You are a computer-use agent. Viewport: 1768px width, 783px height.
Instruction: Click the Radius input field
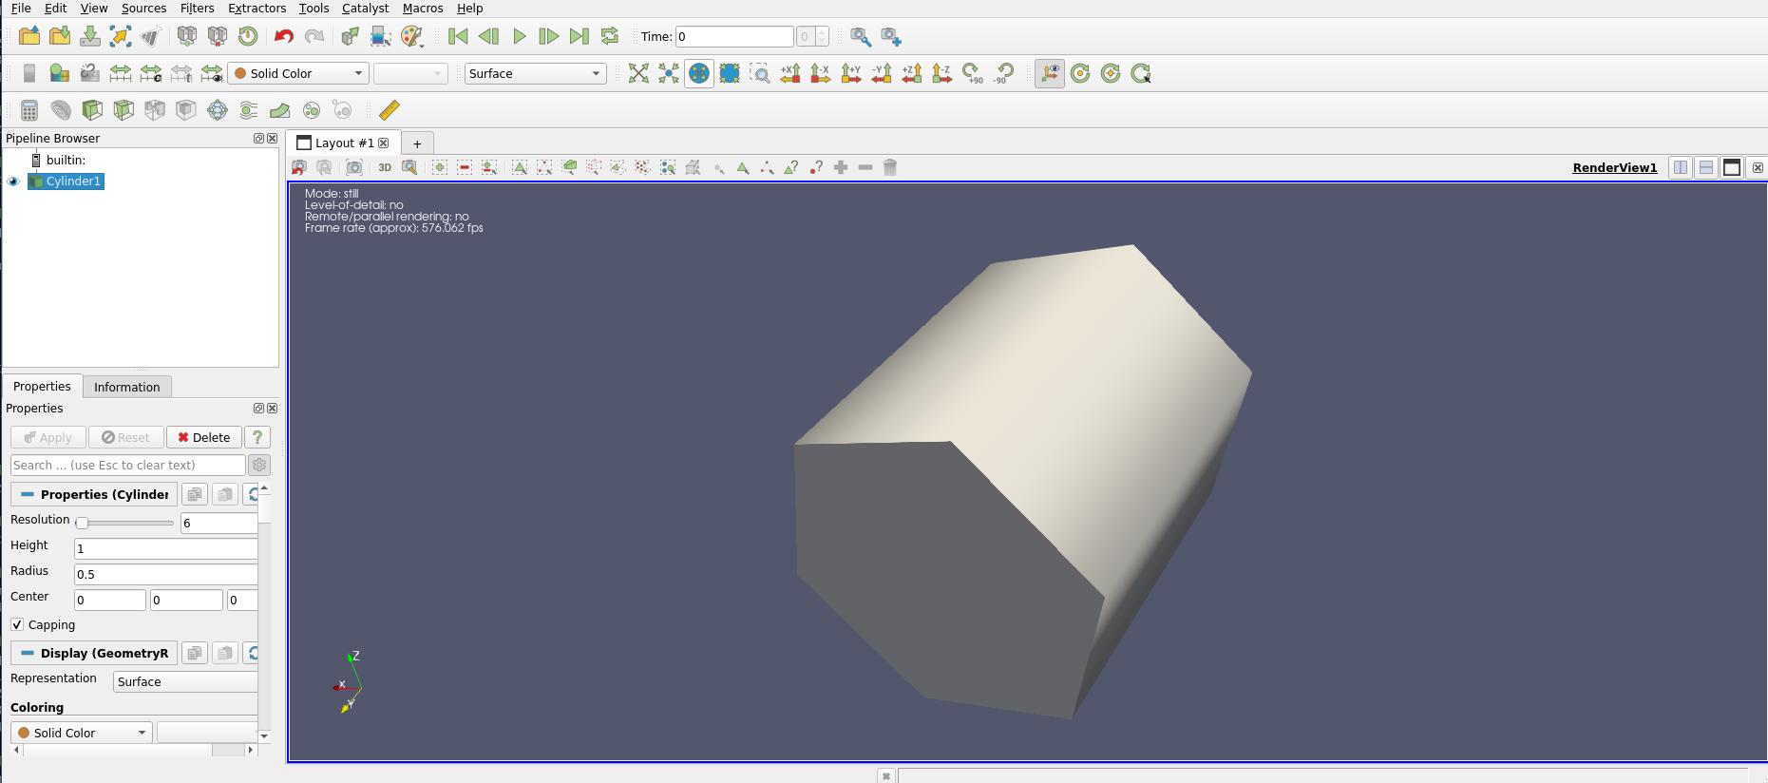(x=165, y=574)
